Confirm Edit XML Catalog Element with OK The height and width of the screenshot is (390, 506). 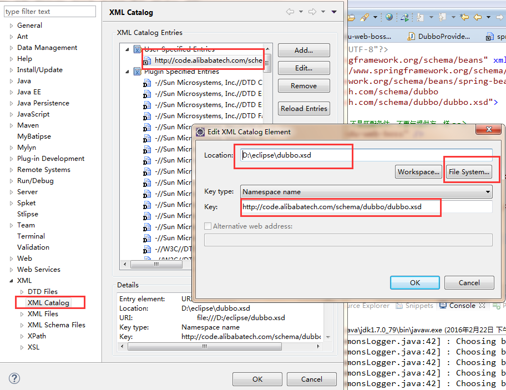coord(414,282)
